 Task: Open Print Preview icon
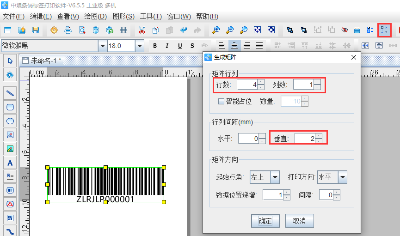(x=82, y=30)
